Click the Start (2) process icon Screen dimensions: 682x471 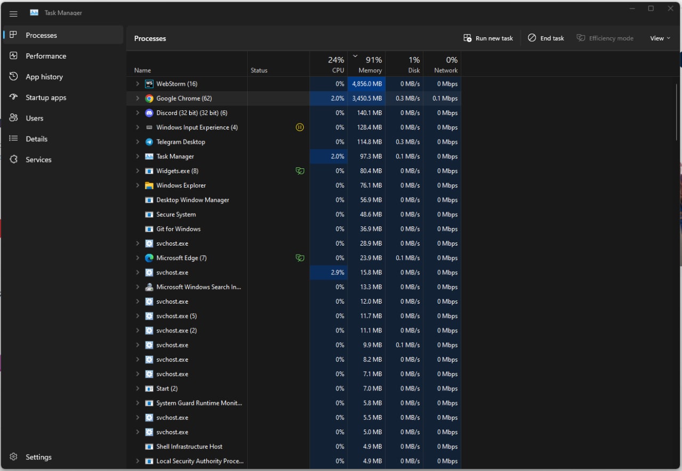click(149, 388)
